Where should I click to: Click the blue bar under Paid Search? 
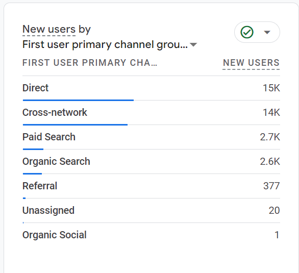click(x=33, y=149)
